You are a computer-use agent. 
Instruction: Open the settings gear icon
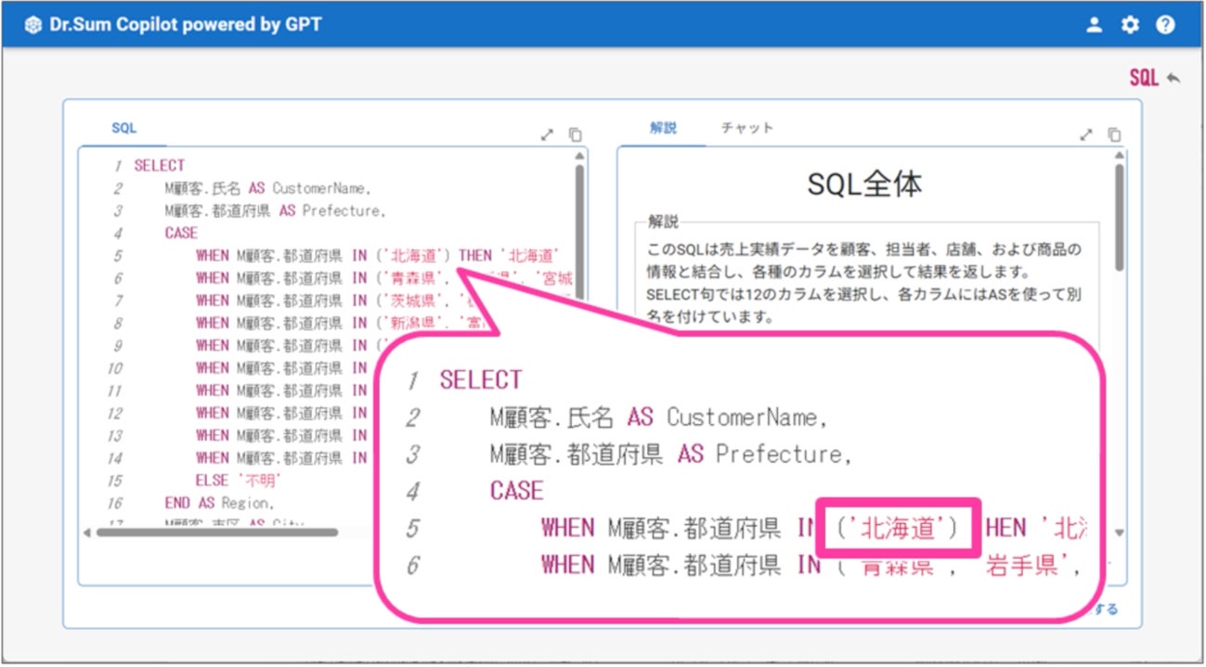point(1130,25)
